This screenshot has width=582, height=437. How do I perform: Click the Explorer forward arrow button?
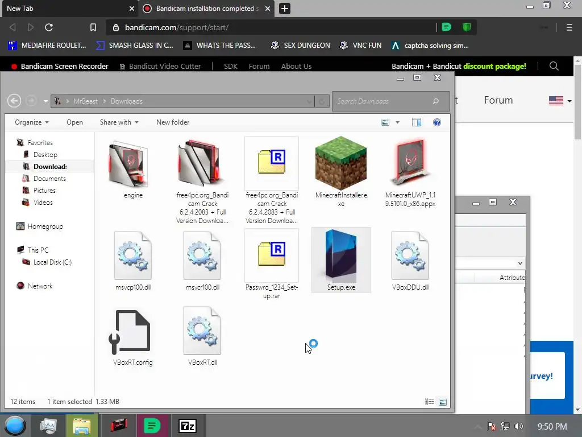(x=31, y=101)
